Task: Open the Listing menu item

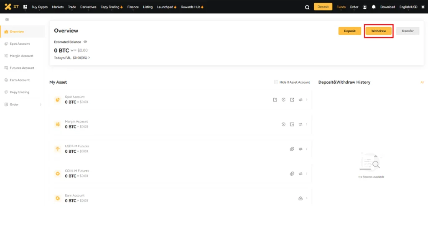Action: pos(148,7)
